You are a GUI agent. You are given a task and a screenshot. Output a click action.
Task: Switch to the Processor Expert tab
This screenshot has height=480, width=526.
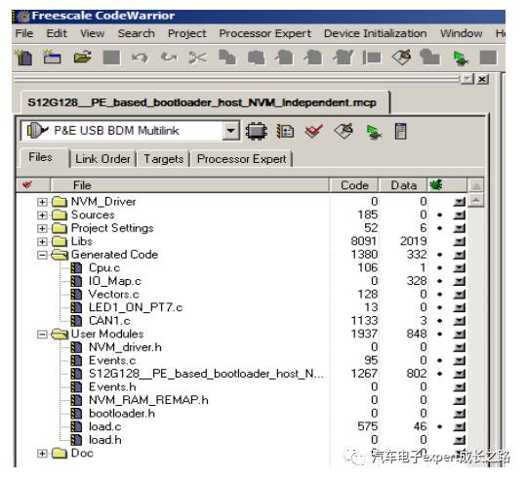pyautogui.click(x=242, y=159)
